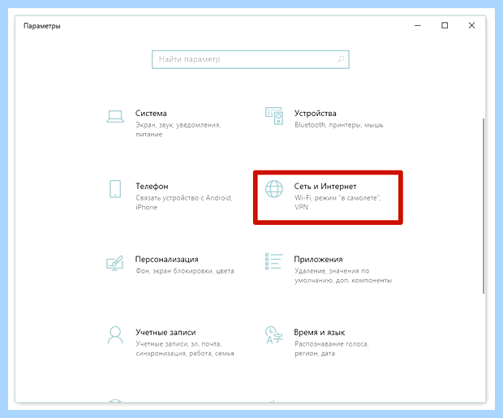Click 'Распознавание голоса, регион, дата' text

[x=332, y=349]
